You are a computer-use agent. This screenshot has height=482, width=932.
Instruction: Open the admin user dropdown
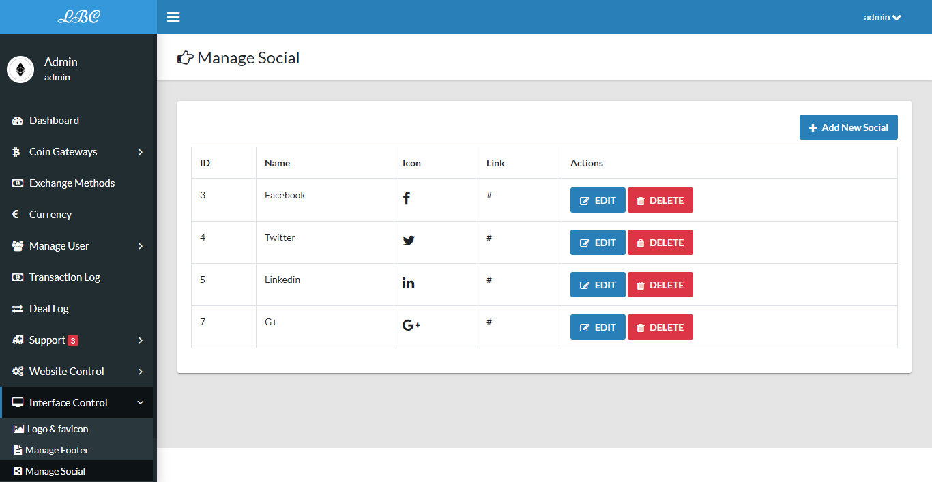[882, 17]
